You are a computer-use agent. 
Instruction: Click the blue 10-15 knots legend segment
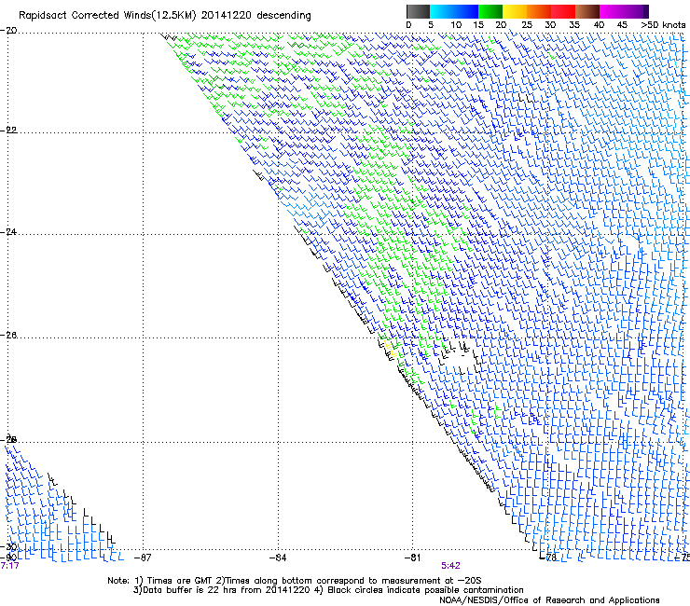pyautogui.click(x=466, y=11)
